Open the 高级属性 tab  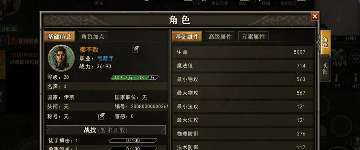coord(220,37)
